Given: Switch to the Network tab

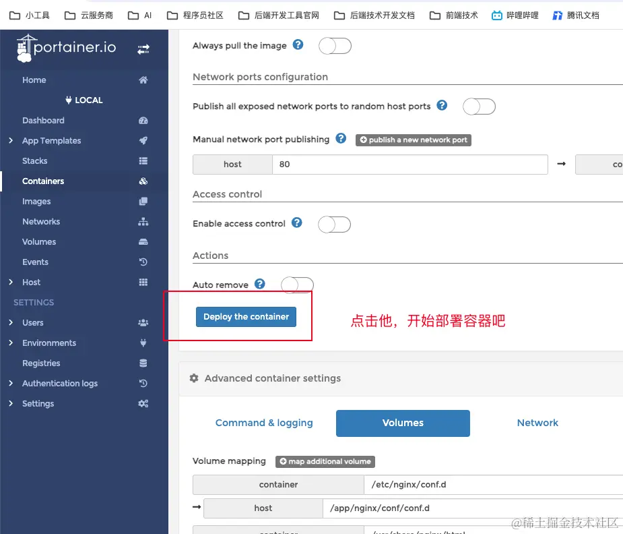Looking at the screenshot, I should [x=537, y=423].
